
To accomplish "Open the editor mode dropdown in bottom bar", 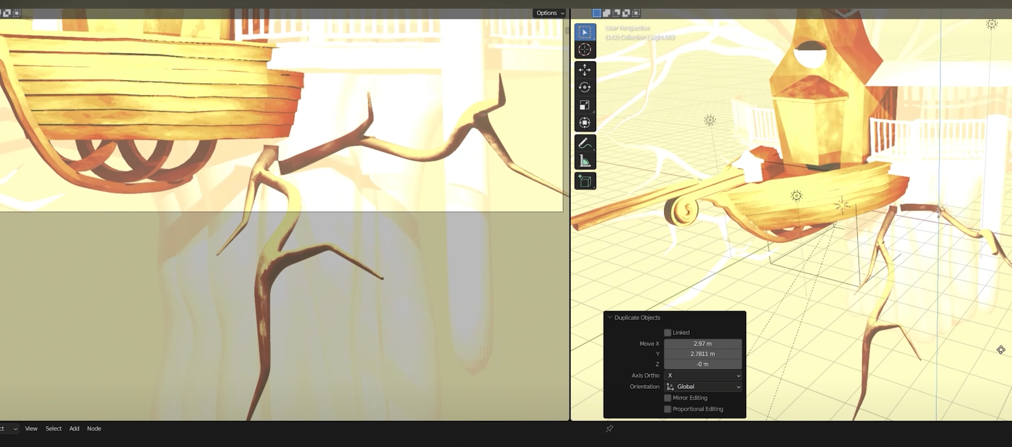I will click(9, 428).
